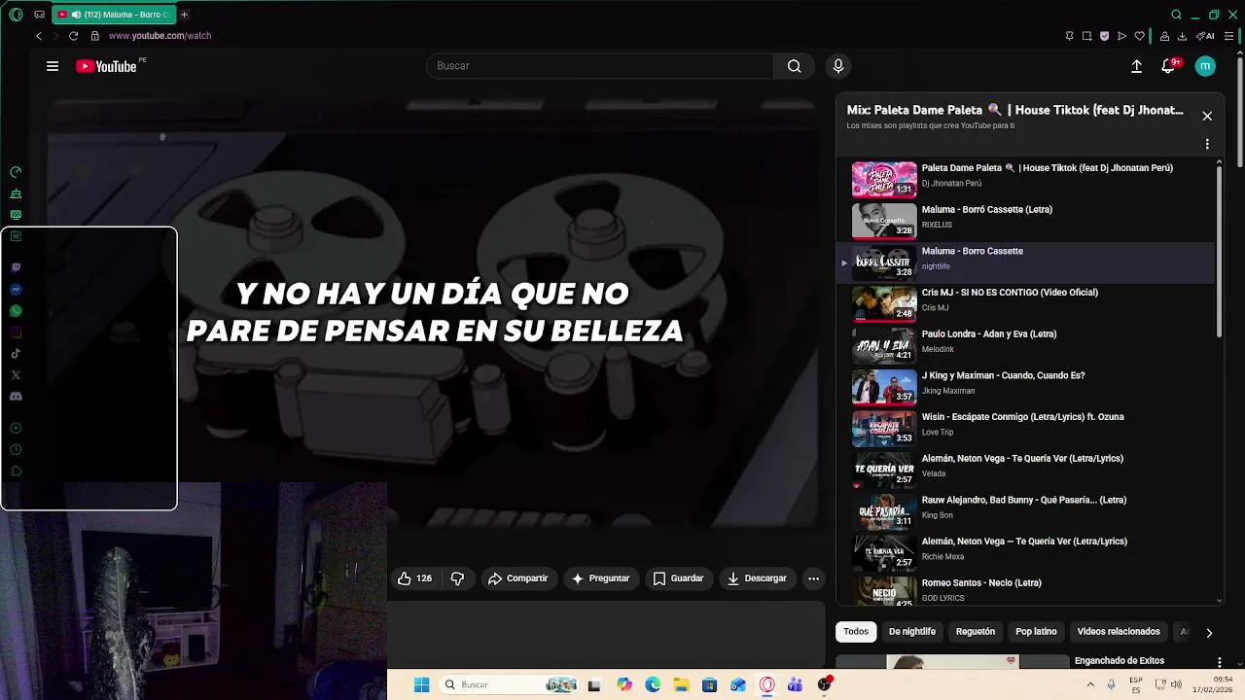Open X (Twitter) in Opera sidebar
Viewport: 1245px width, 700px height.
point(16,375)
